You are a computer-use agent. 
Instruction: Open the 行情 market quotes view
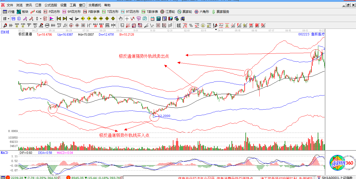pyautogui.click(x=9, y=12)
